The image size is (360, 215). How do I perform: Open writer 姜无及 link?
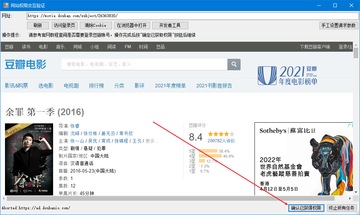pyautogui.click(x=108, y=133)
